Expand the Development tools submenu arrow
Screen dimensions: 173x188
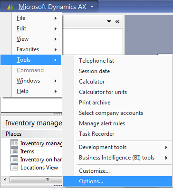[166, 147]
